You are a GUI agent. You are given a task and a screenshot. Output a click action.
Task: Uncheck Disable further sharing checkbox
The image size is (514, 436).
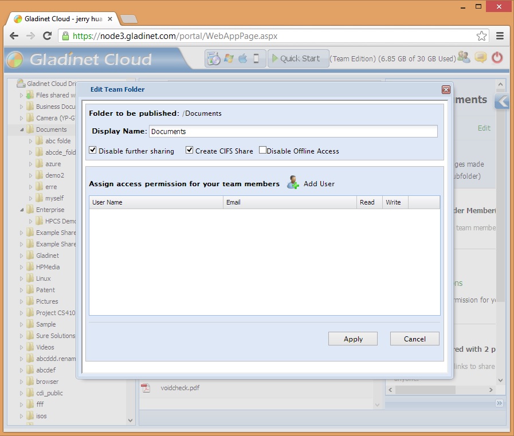click(x=93, y=151)
